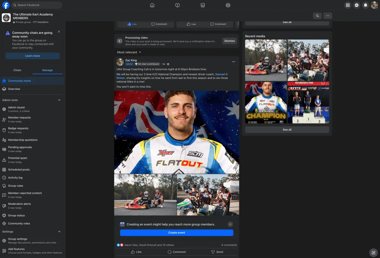Click the Search Facebook input field
This screenshot has height=258, width=380.
click(38, 5)
